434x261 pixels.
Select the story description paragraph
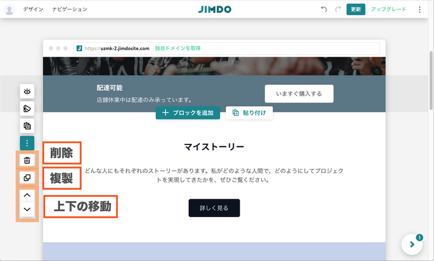tap(214, 175)
